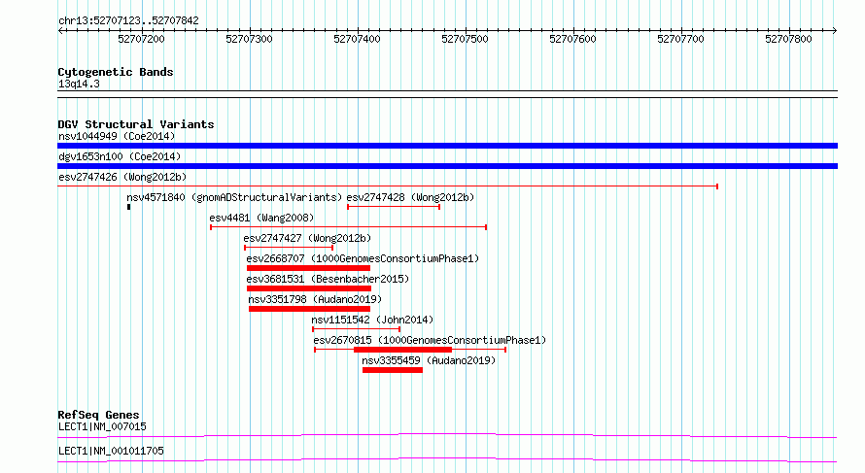The height and width of the screenshot is (473, 865).
Task: Open variant label nsv3355459 (Audano2019)
Action: (x=429, y=360)
